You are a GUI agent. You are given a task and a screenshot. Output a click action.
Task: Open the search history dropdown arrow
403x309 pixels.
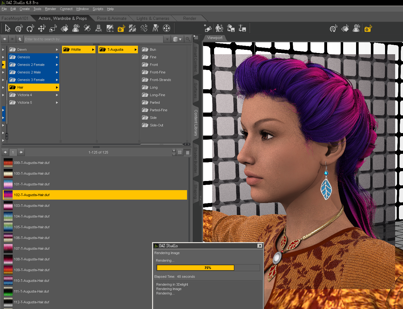tap(167, 39)
